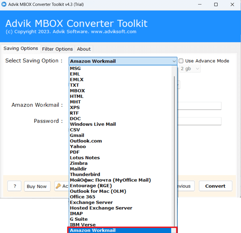
Task: Select IMAP from the dropdown
Action: point(120,214)
